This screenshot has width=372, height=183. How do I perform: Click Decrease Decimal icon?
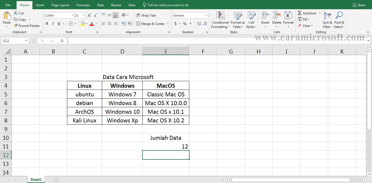[x=205, y=24]
